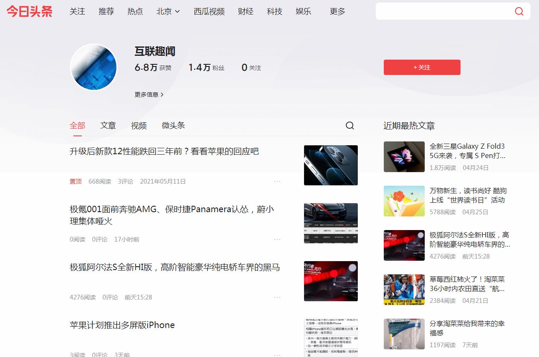539x357 pixels.
Task: Open article 升级后新款12性能跌回三年前
Action: click(164, 151)
